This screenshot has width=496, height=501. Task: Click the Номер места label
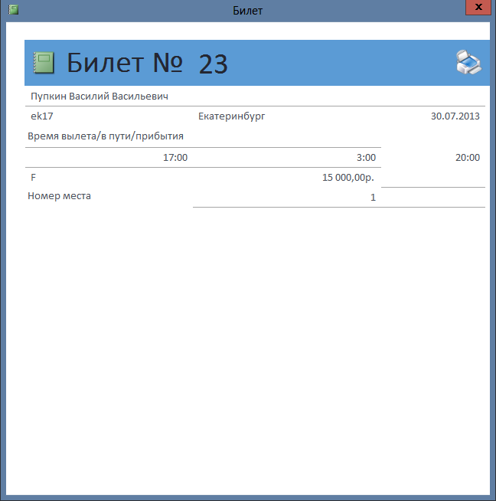click(59, 196)
